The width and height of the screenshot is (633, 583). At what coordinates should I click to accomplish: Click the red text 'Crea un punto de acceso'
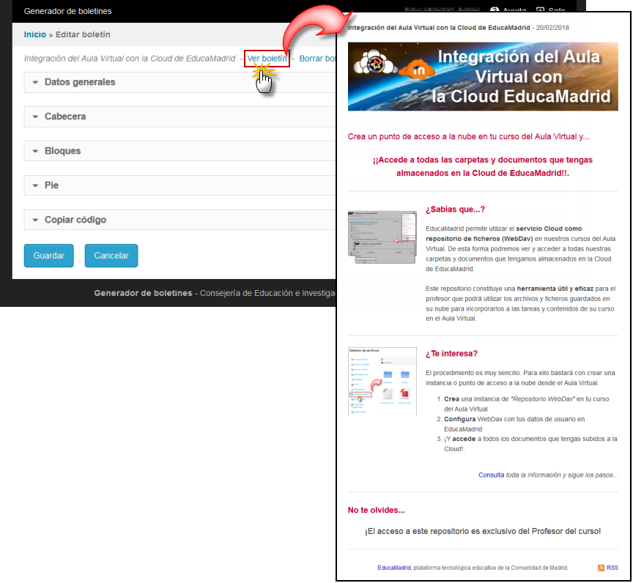[468, 137]
